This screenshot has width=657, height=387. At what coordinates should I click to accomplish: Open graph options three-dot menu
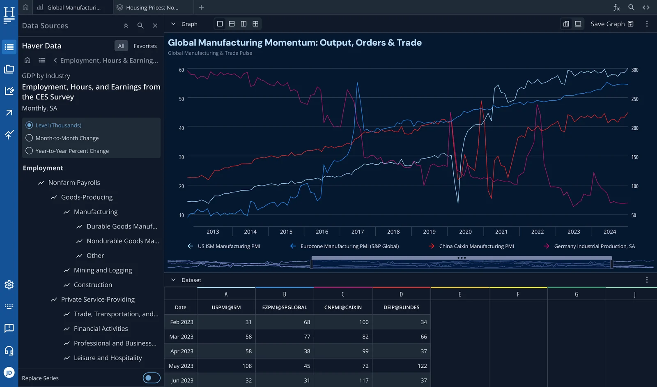tap(647, 24)
